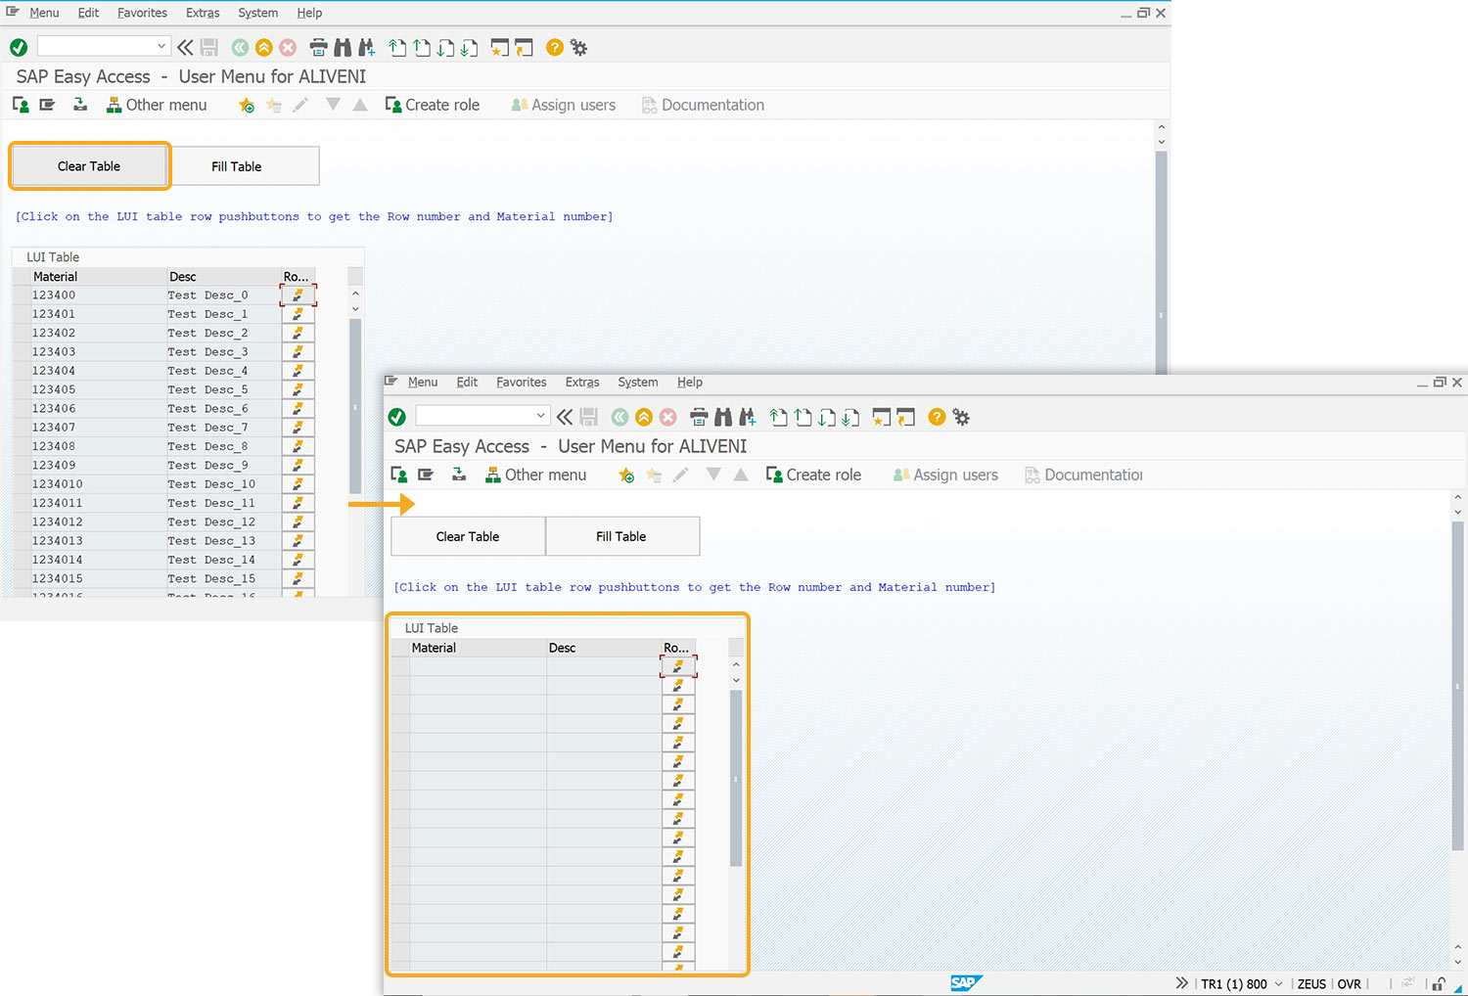Click Assign users in front window
This screenshot has width=1468, height=996.
945,475
